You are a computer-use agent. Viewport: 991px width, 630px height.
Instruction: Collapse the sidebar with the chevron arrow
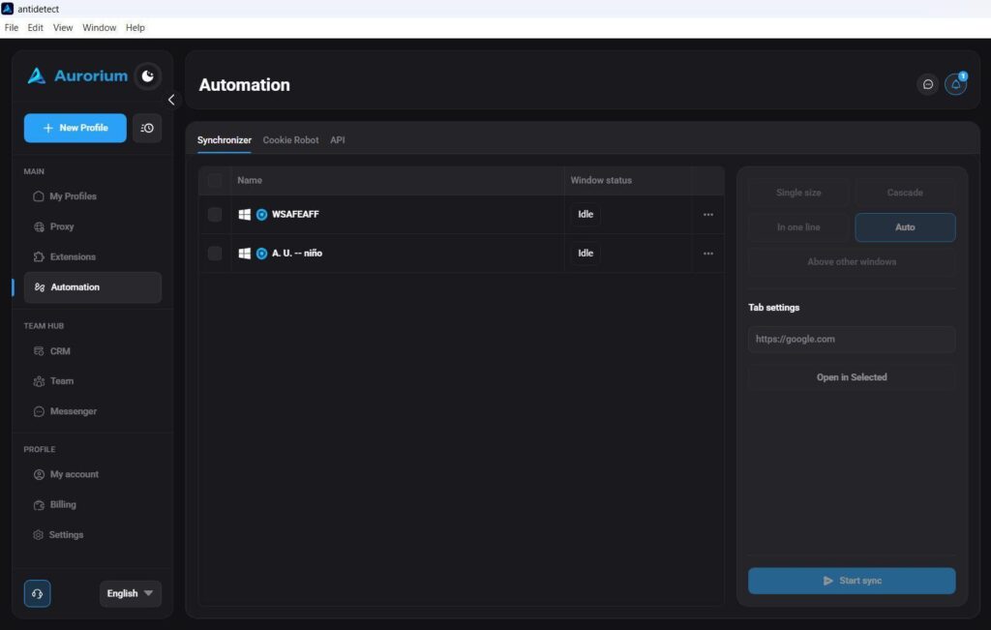171,100
